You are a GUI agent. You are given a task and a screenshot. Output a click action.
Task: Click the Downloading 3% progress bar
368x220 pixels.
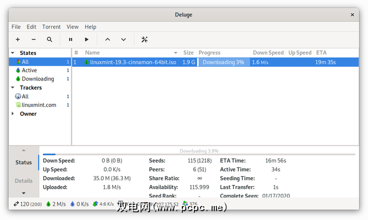click(x=224, y=62)
